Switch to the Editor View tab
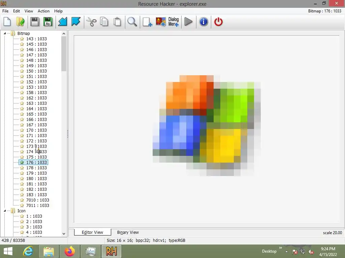This screenshot has width=345, height=258. click(92, 232)
